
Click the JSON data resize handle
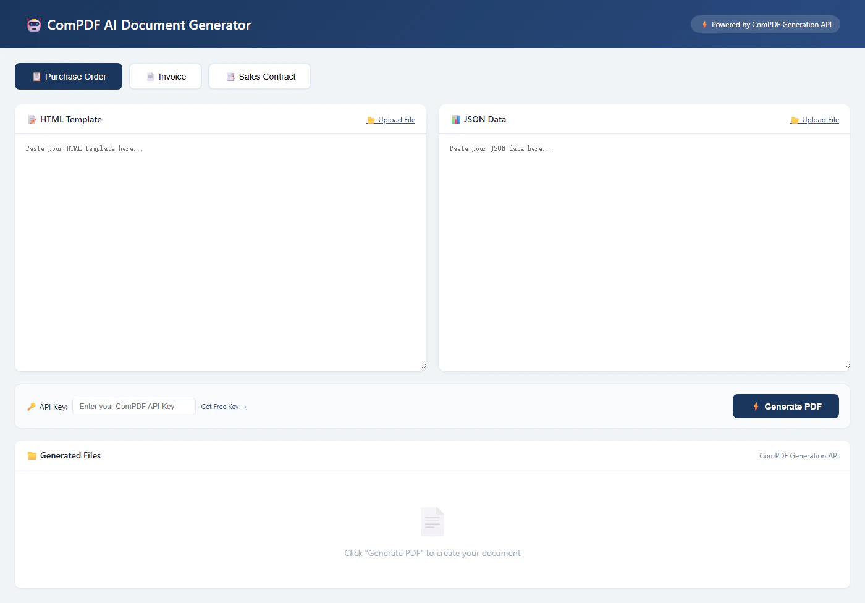tap(847, 366)
